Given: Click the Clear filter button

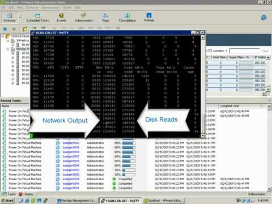Looking at the screenshot, I should [265, 51].
